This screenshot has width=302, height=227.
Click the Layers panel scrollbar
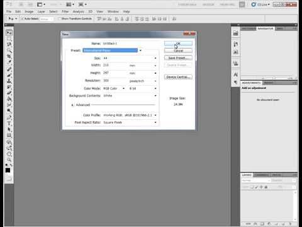(x=295, y=206)
